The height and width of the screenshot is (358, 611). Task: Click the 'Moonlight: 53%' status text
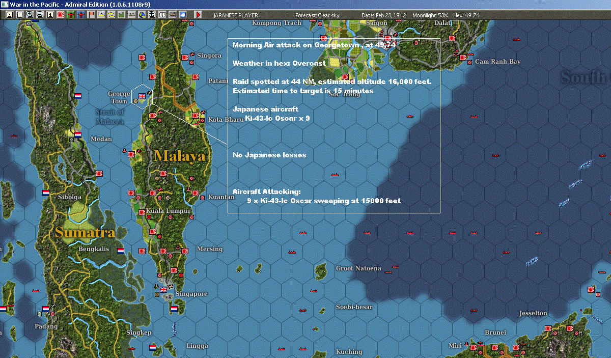click(430, 15)
